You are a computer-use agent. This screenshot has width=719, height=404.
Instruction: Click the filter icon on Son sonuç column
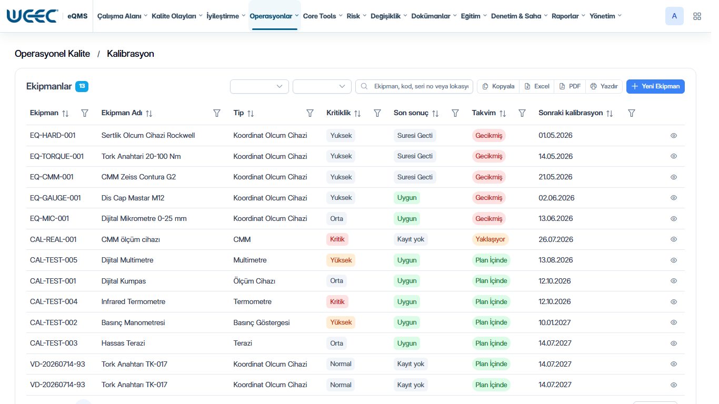[x=455, y=113]
